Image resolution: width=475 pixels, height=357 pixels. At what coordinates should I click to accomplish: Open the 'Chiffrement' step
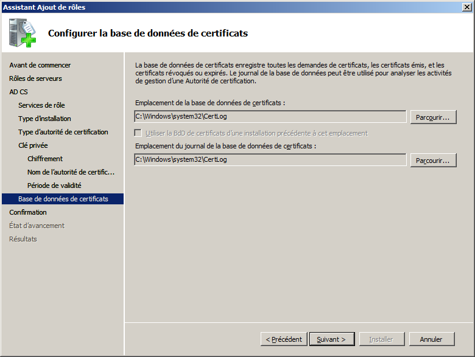pos(45,159)
